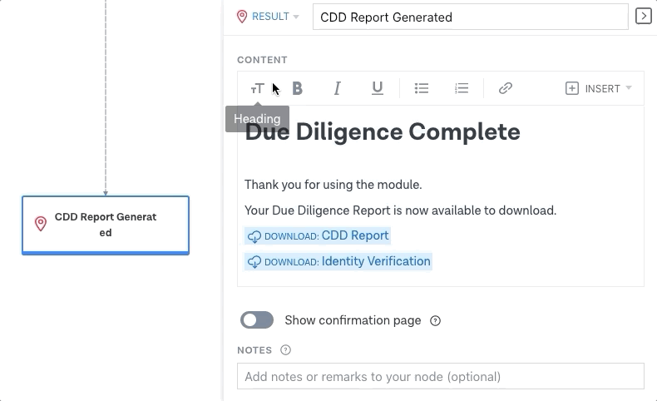Toggle Show confirmation page switch
The width and height of the screenshot is (657, 401).
257,320
